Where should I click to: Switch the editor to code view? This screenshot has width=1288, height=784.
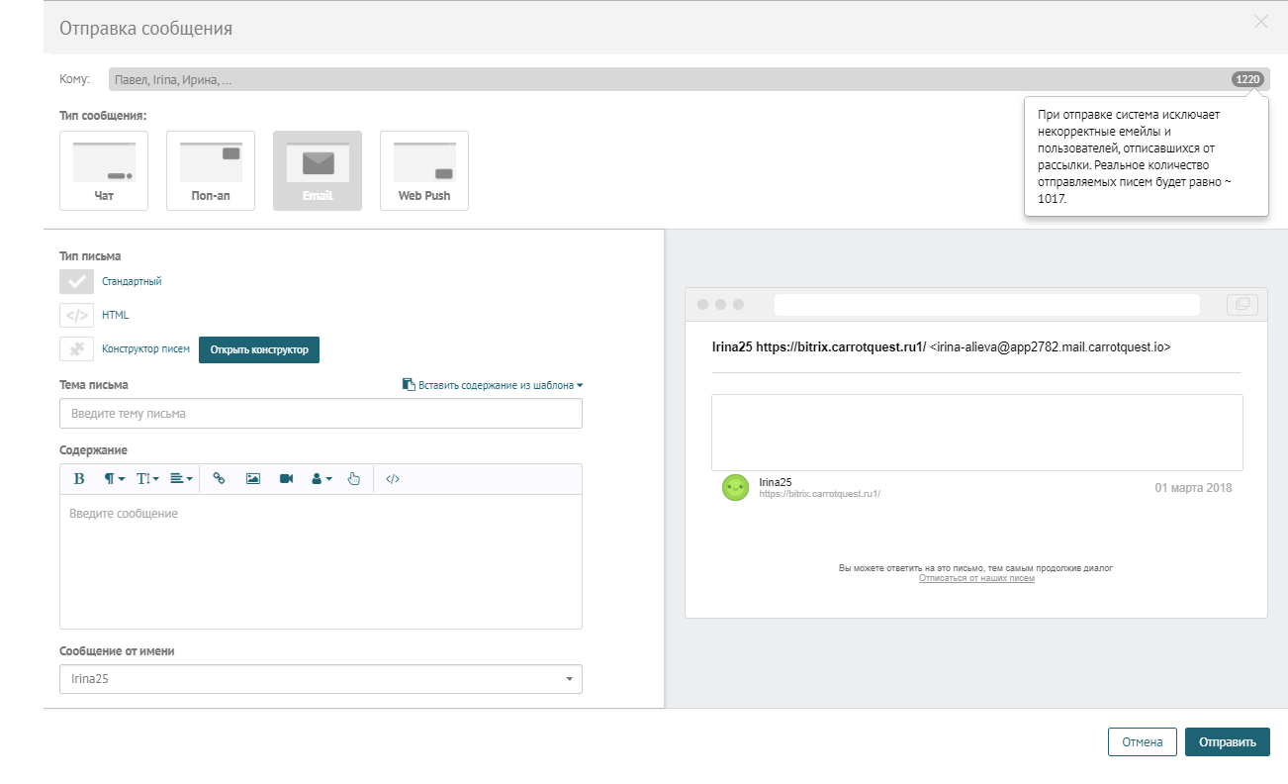[x=393, y=479]
